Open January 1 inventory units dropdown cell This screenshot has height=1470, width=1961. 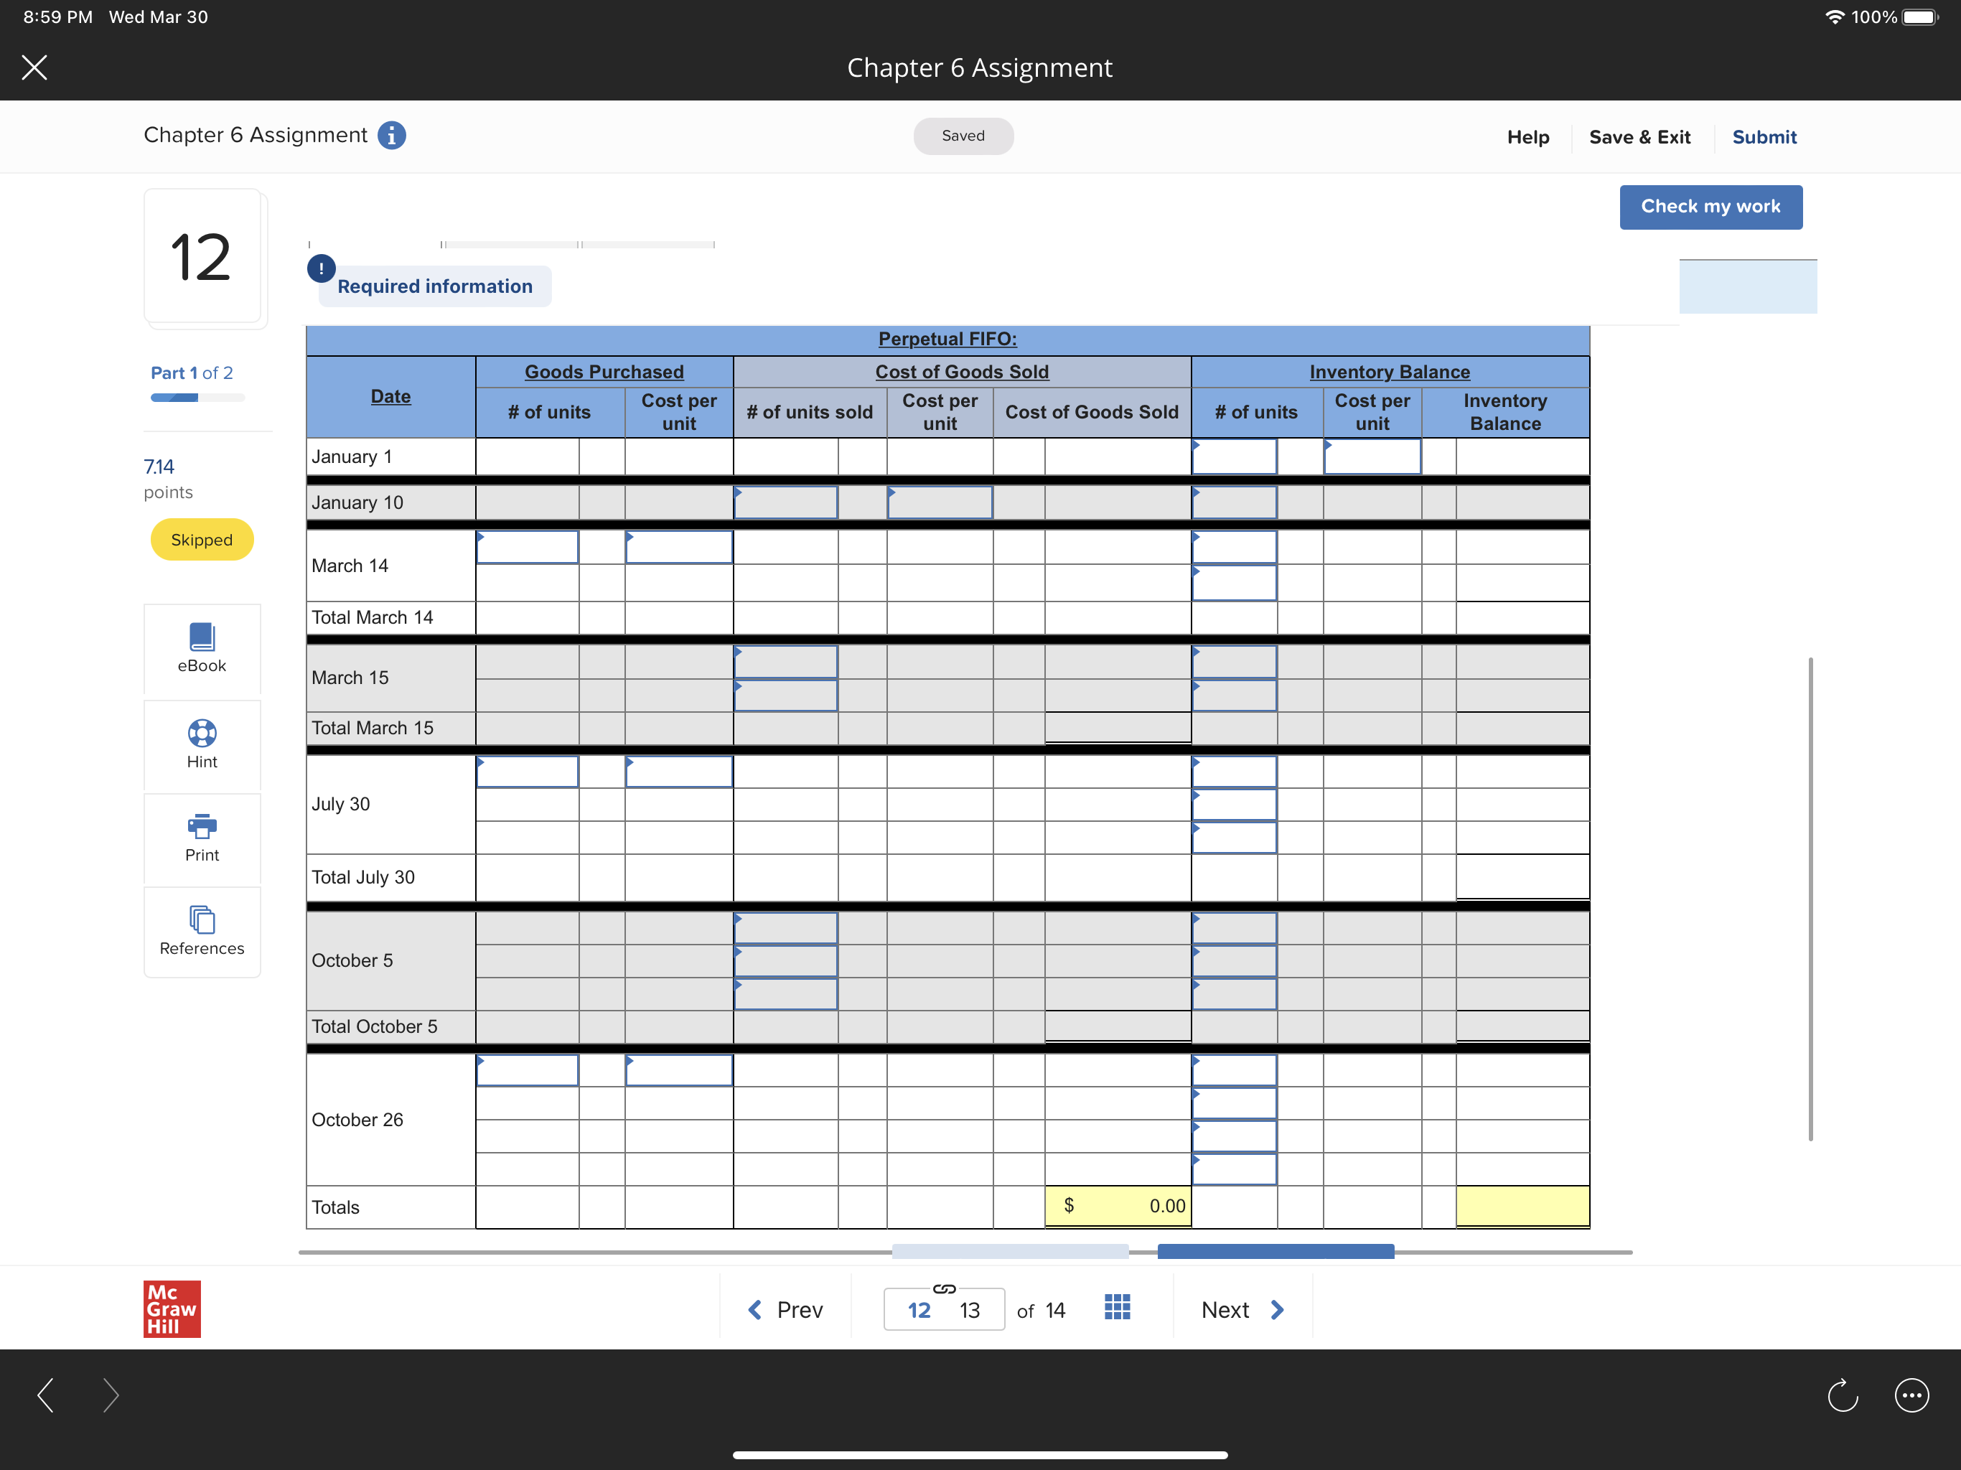[x=1234, y=457]
